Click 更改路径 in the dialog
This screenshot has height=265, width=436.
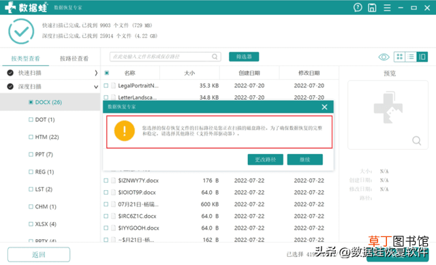(x=265, y=159)
